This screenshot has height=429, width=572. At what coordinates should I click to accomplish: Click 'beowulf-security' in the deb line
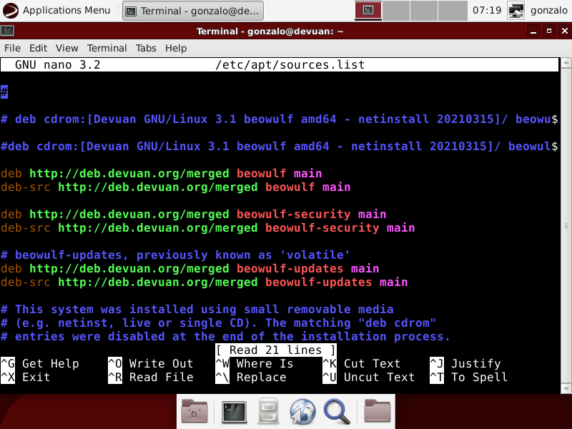pos(294,214)
